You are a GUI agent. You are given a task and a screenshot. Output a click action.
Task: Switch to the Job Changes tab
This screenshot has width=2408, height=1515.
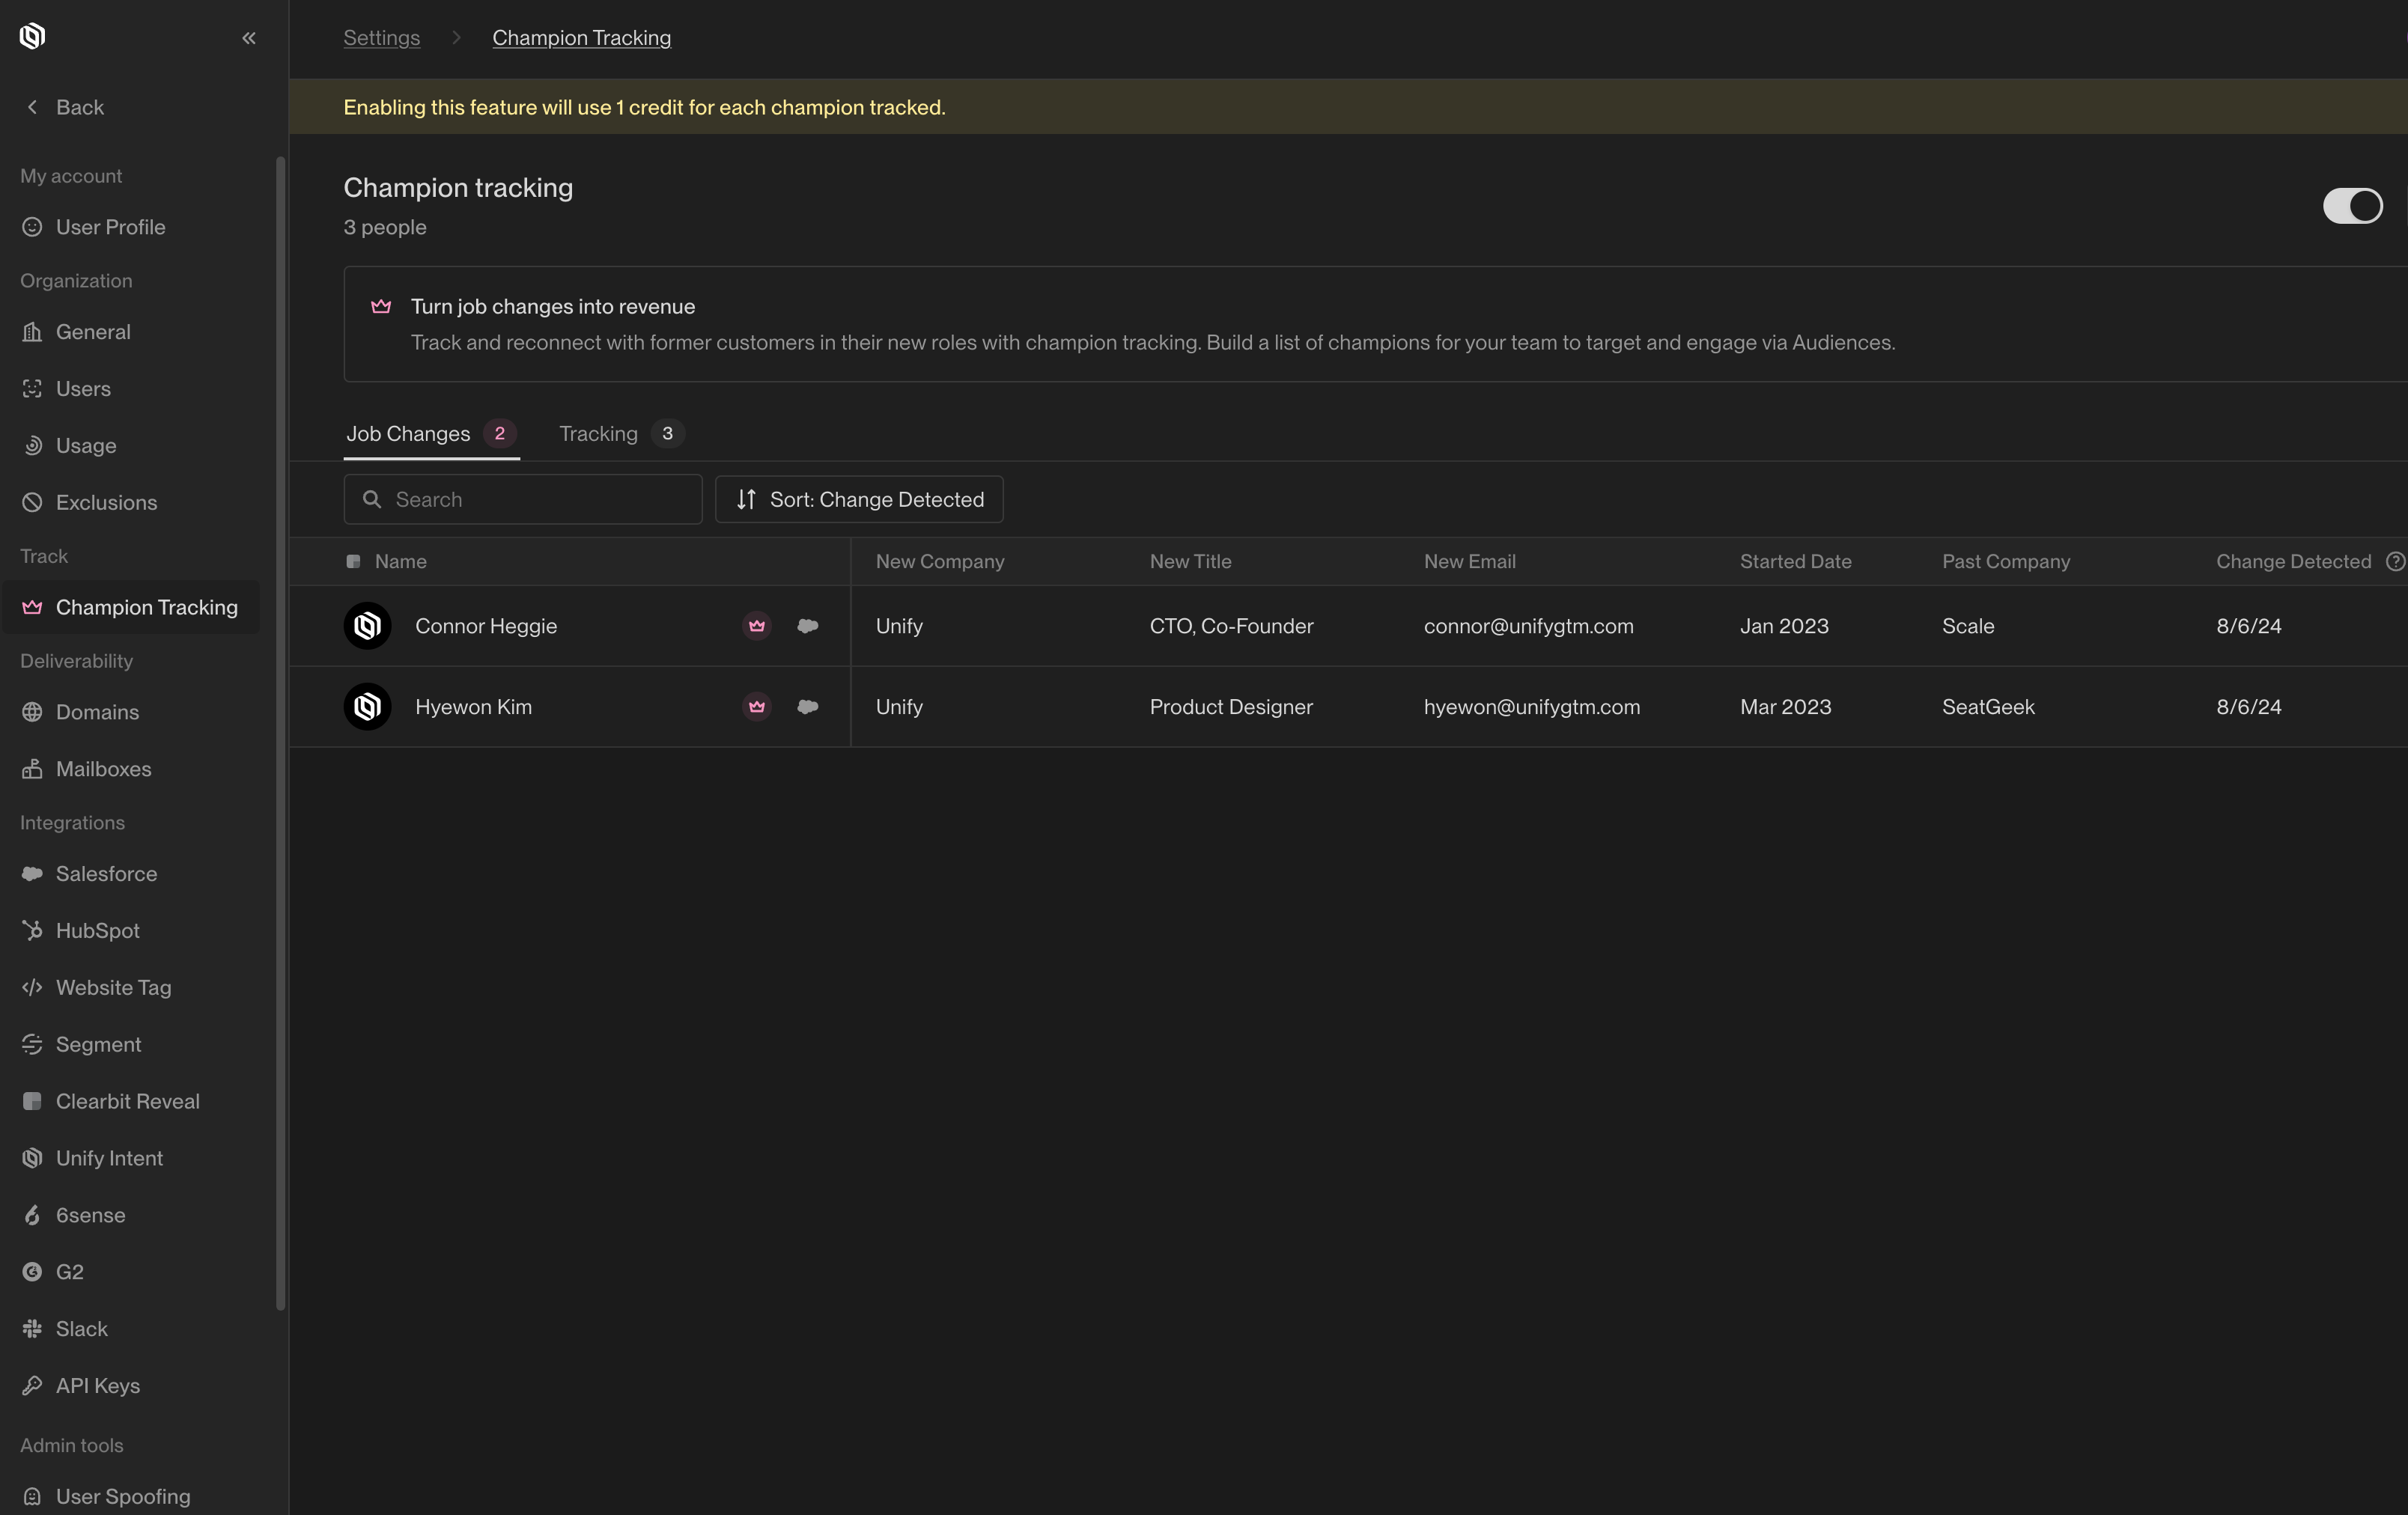tap(431, 434)
